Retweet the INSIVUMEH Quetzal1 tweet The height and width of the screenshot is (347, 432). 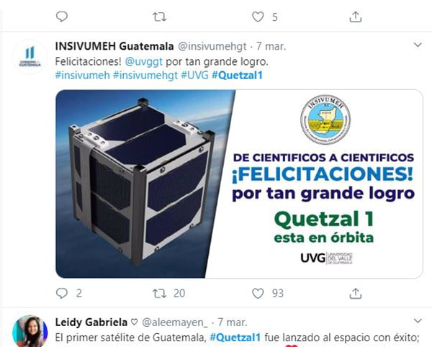pyautogui.click(x=160, y=293)
